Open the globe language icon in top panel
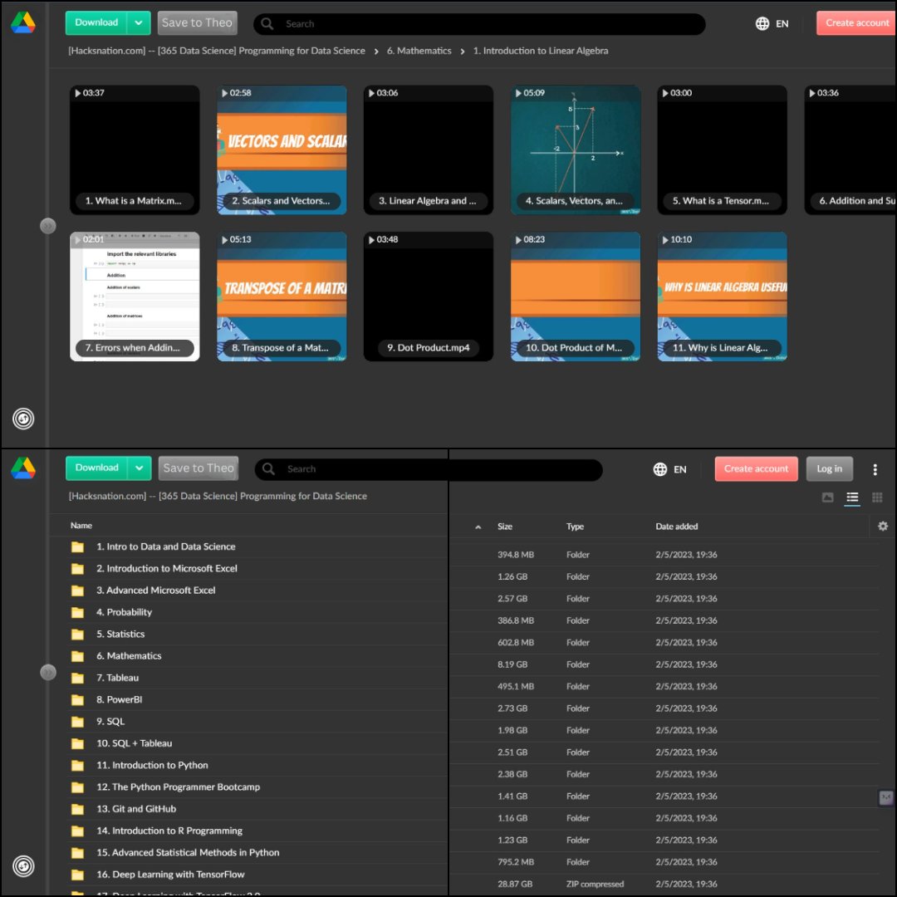The image size is (897, 897). click(762, 23)
